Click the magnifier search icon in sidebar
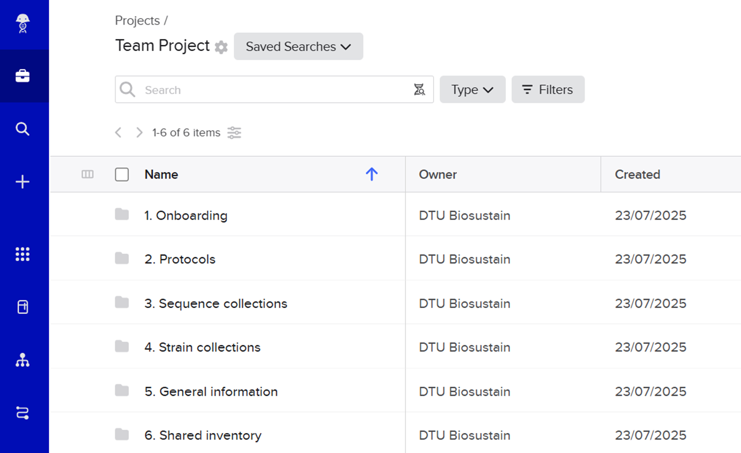The image size is (741, 453). pos(22,129)
